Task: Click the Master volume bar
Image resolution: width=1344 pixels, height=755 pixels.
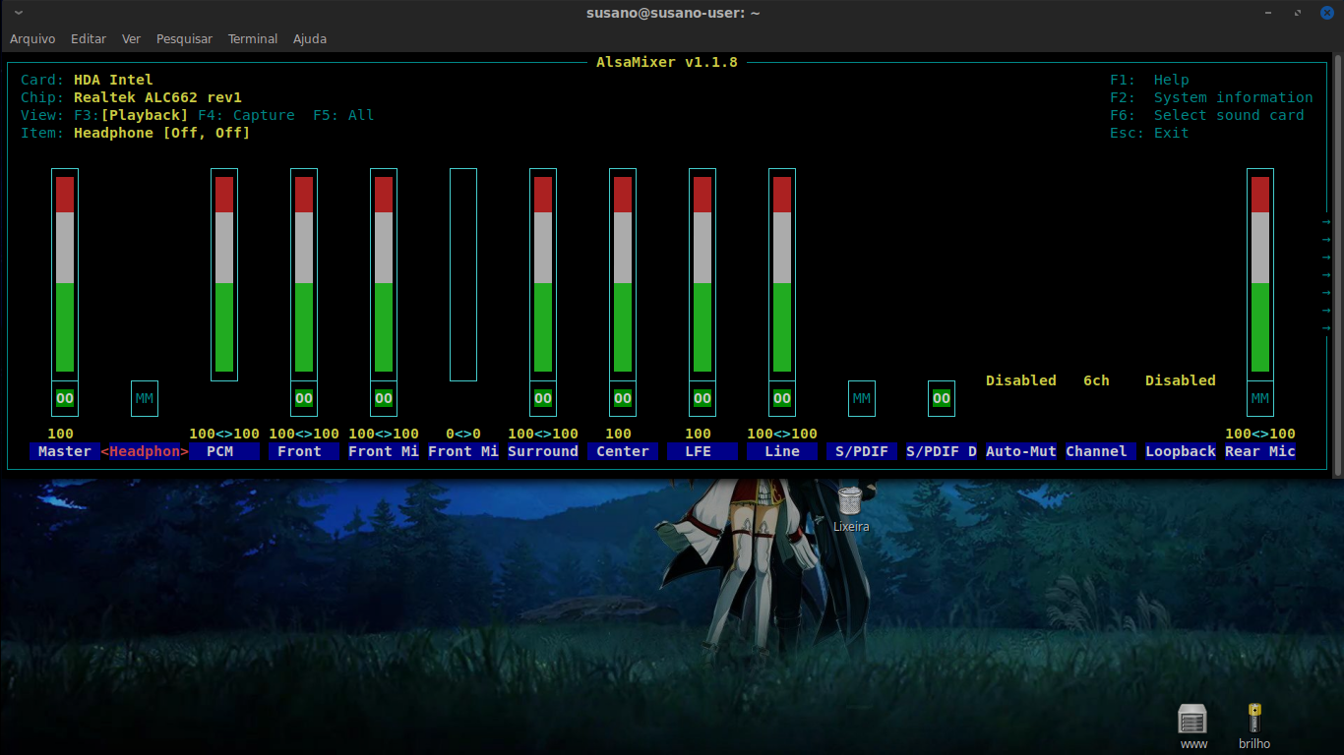Action: 65,274
